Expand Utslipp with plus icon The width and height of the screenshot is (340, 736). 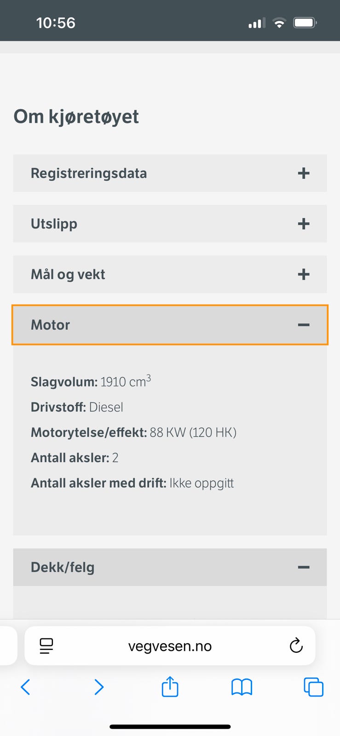303,224
